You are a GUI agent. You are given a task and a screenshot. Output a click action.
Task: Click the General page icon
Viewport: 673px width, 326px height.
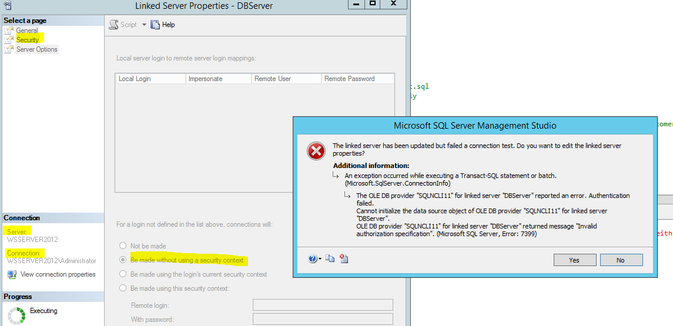[x=9, y=31]
